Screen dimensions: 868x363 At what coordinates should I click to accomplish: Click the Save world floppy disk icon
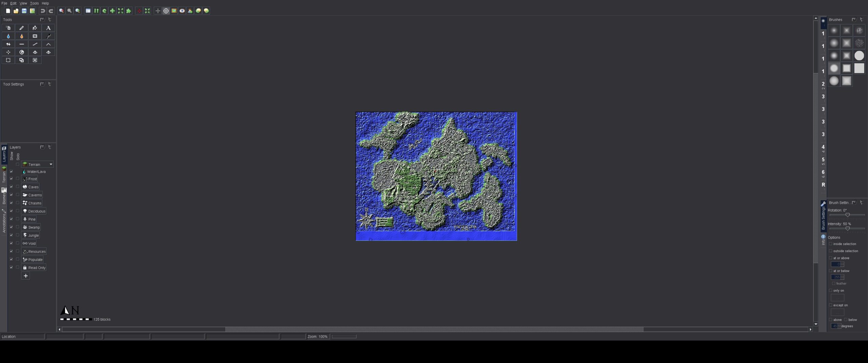pyautogui.click(x=24, y=11)
